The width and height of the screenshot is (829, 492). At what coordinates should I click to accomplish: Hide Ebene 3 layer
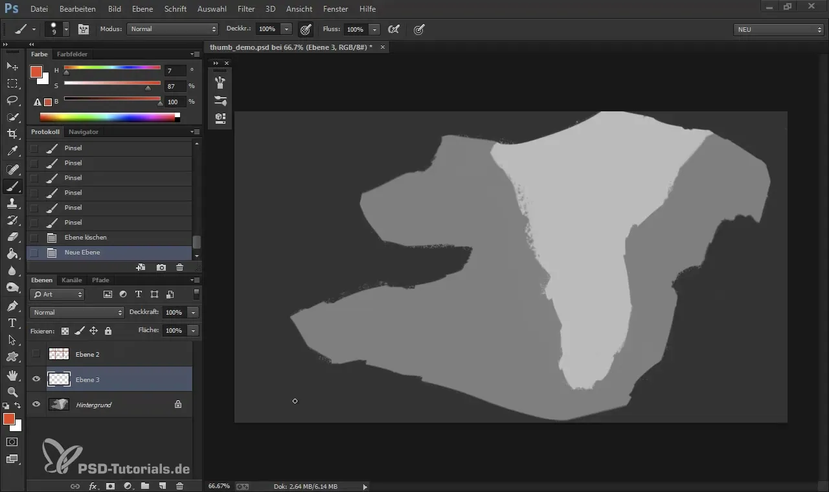click(36, 379)
